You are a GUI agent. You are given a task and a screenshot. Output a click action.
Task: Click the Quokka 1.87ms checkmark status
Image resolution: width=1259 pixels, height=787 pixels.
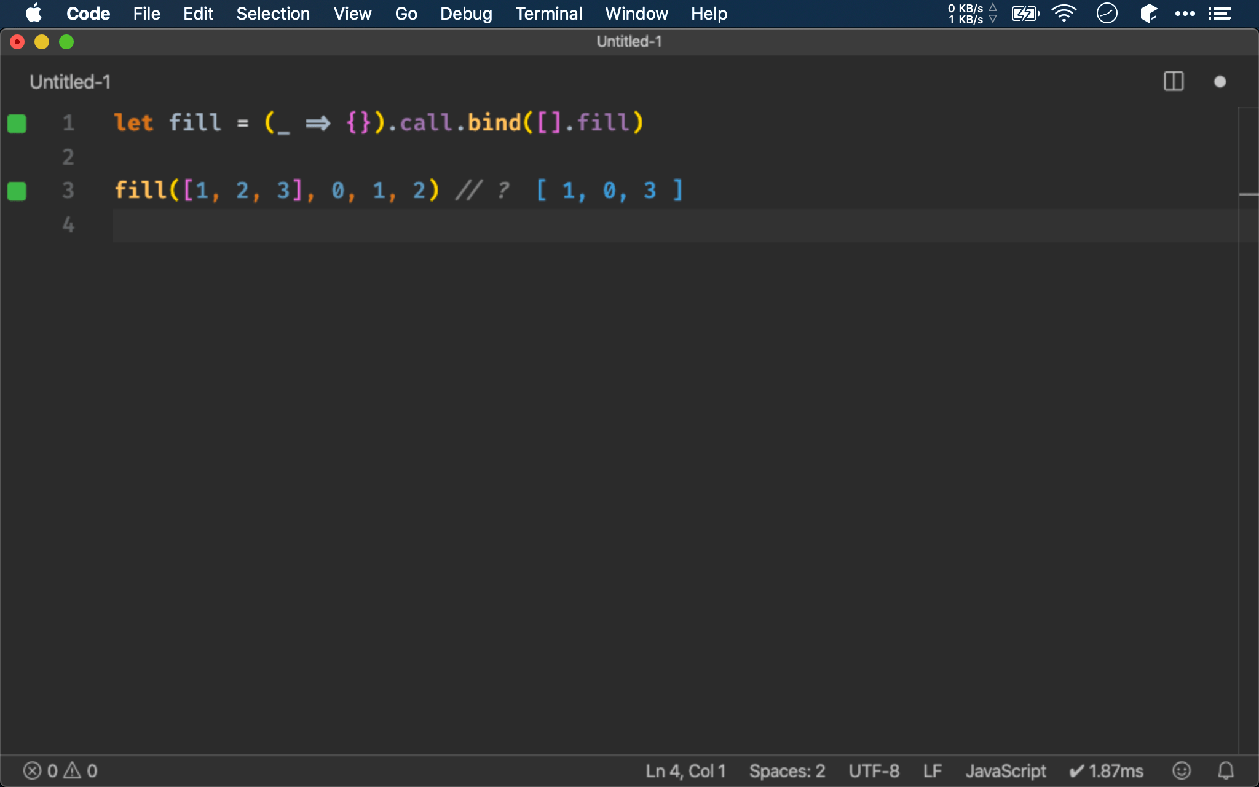pos(1107,770)
